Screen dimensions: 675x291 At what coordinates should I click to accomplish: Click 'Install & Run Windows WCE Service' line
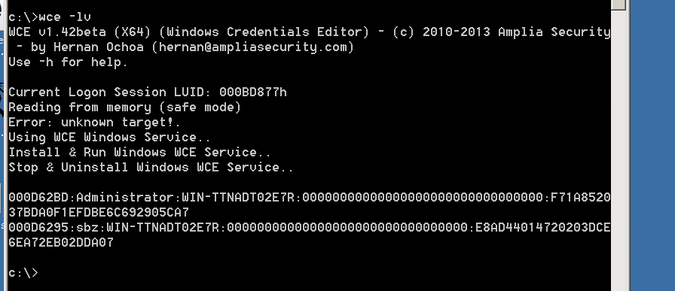pos(139,153)
